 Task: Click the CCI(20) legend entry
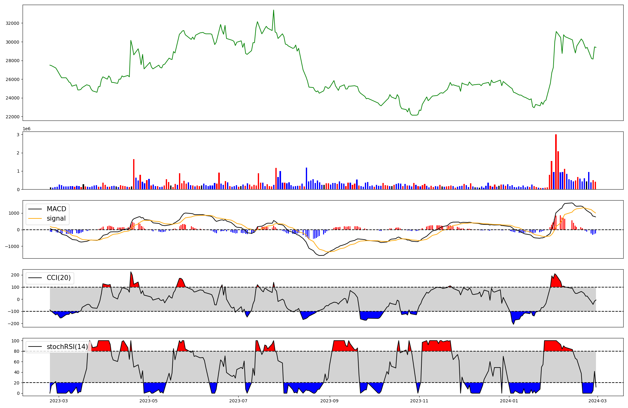click(x=58, y=278)
